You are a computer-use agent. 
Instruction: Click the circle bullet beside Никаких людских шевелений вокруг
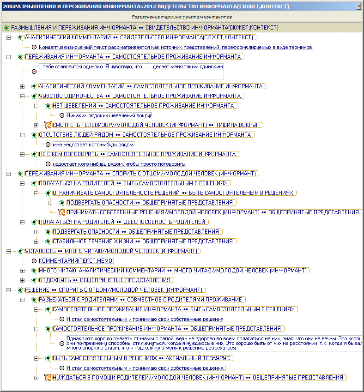[62, 115]
